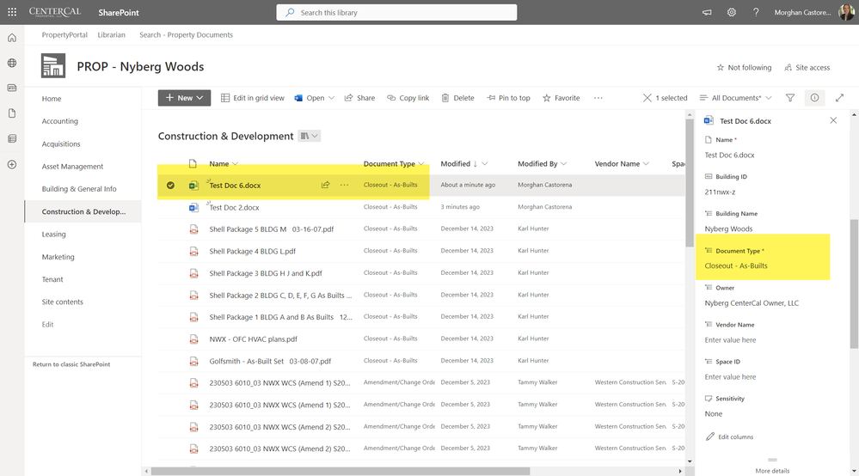
Task: Open the All Documents view dropdown
Action: coord(736,98)
